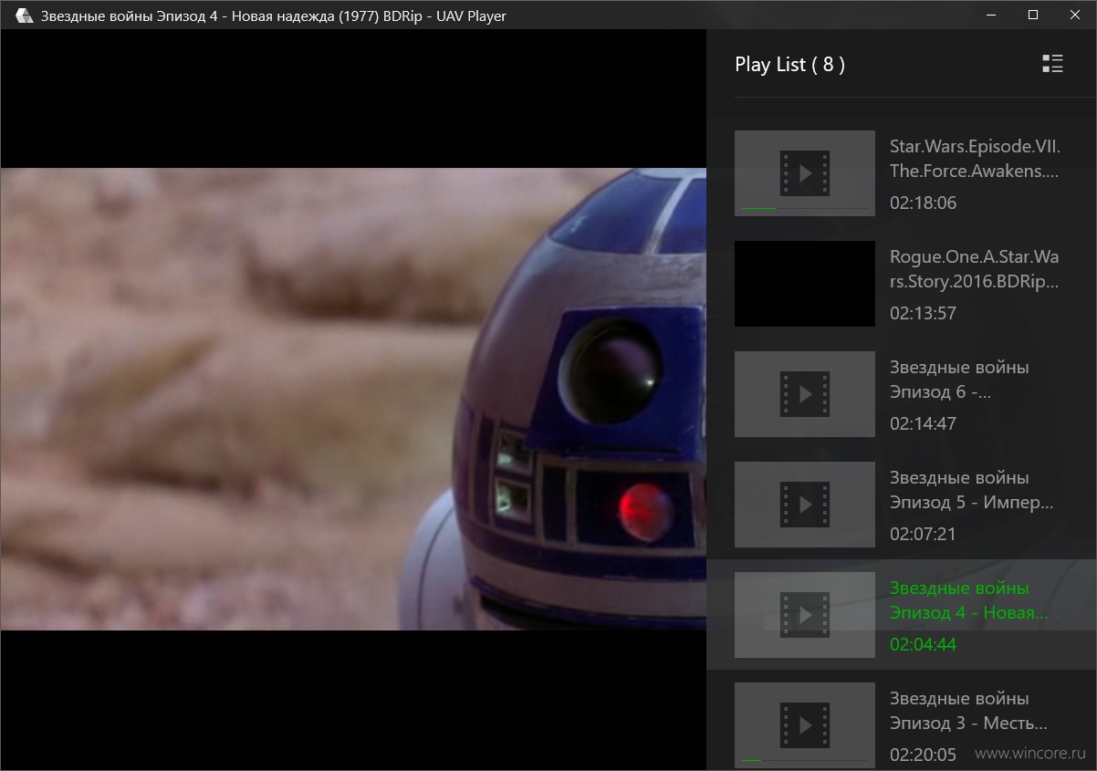Click duration 02:18:06

point(923,203)
